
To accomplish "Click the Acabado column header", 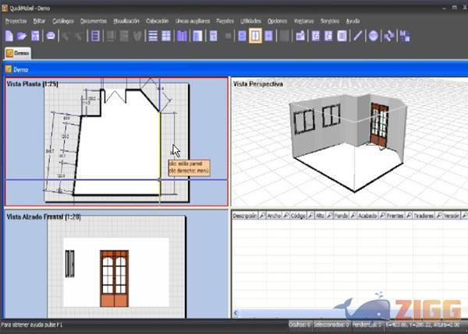I will pos(366,216).
